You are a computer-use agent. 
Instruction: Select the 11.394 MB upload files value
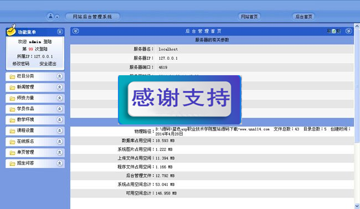pos(165,158)
